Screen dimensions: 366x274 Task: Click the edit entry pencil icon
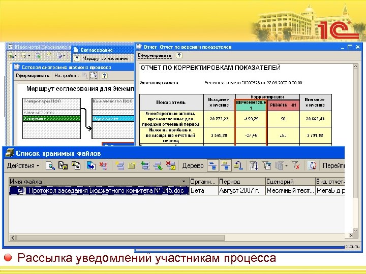point(158,165)
